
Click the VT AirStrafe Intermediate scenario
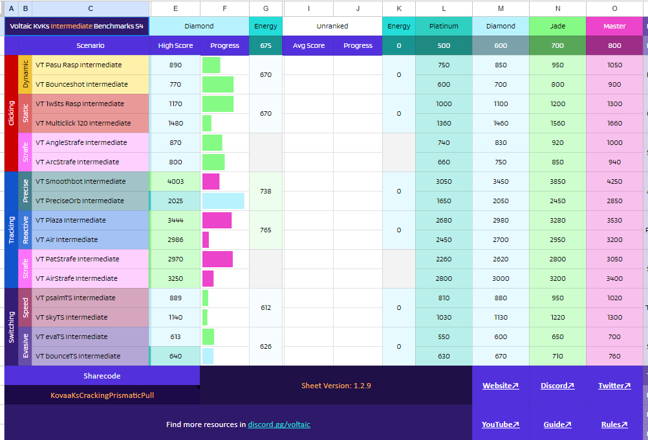click(91, 279)
